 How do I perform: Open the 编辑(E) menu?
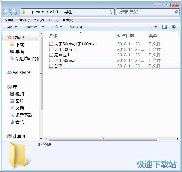coord(24,20)
